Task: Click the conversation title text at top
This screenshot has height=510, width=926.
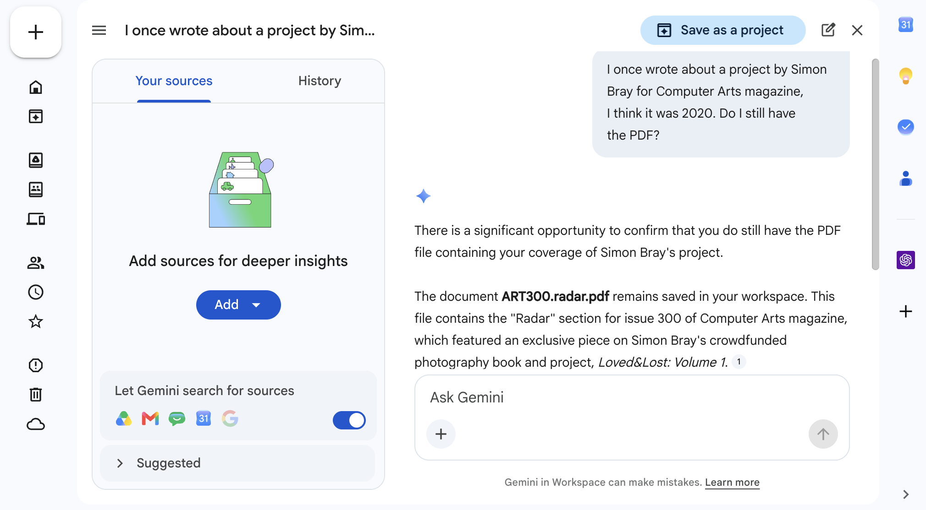Action: tap(250, 30)
